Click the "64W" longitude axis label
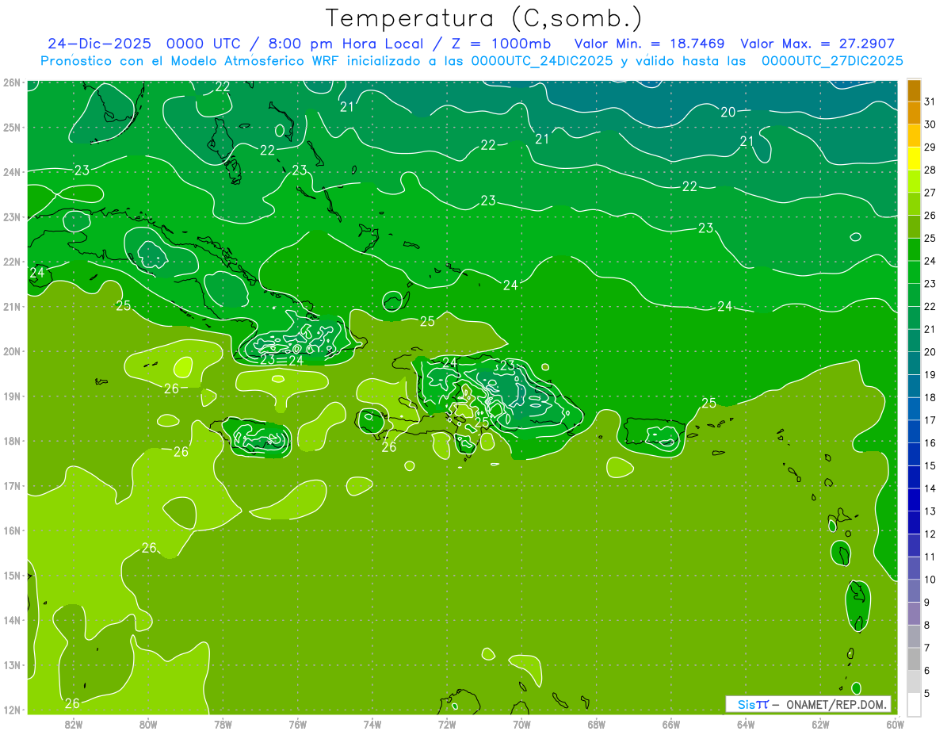The width and height of the screenshot is (951, 735). [x=746, y=723]
